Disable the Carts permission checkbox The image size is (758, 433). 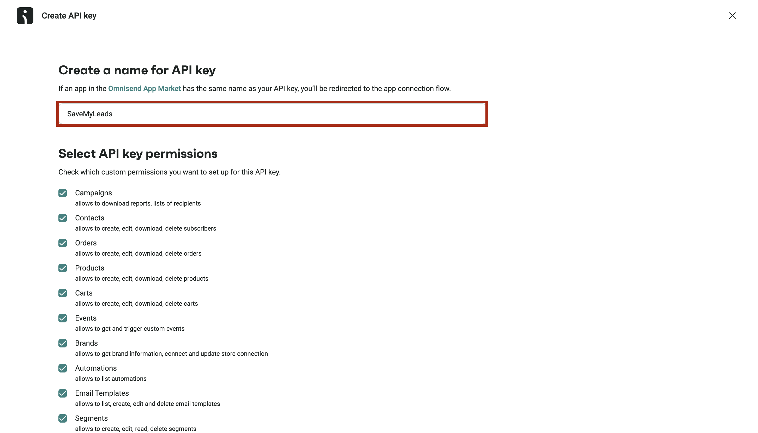tap(63, 293)
